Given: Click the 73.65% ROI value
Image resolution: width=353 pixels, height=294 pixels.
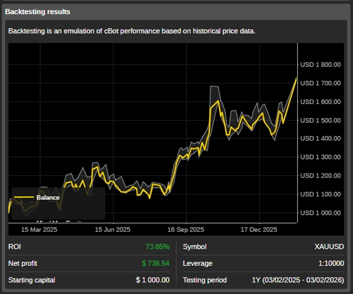Looking at the screenshot, I should tap(157, 247).
